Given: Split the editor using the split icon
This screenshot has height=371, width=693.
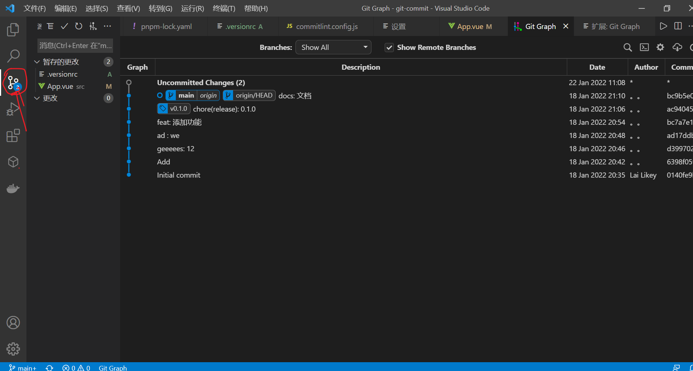Looking at the screenshot, I should 678,26.
